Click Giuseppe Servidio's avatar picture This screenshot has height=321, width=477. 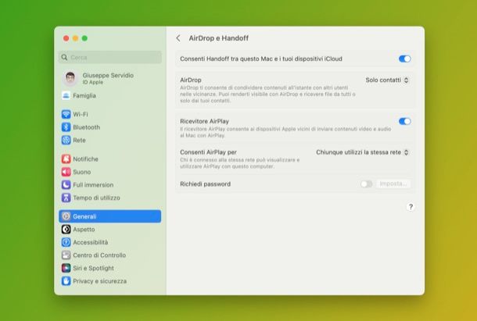[70, 78]
